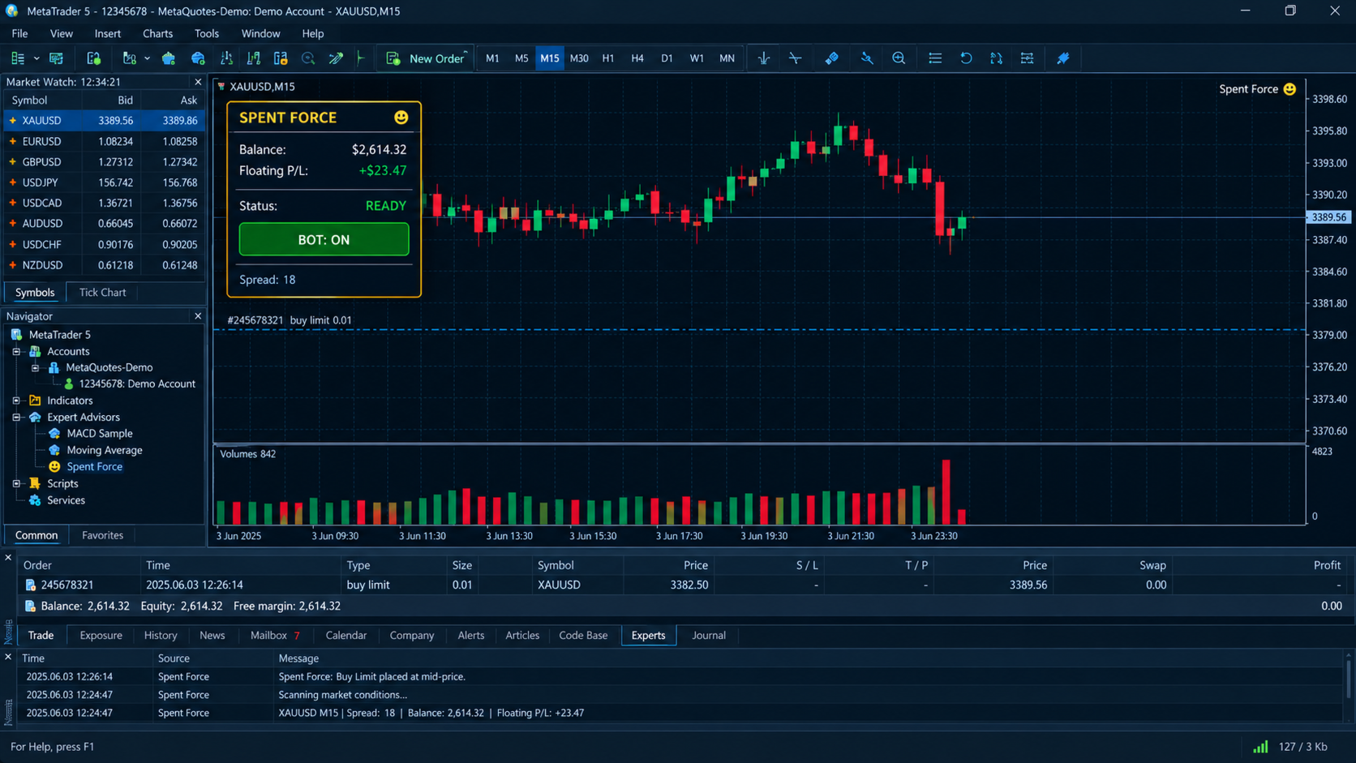Image resolution: width=1356 pixels, height=763 pixels.
Task: Click the list lines toolbar icon
Action: click(935, 58)
